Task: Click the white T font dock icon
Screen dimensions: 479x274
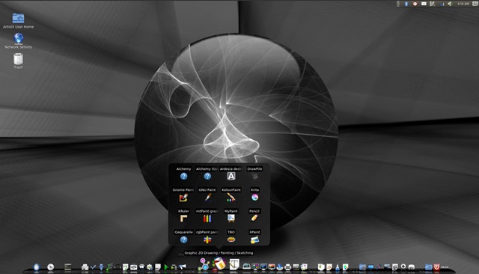Action: coord(234,264)
